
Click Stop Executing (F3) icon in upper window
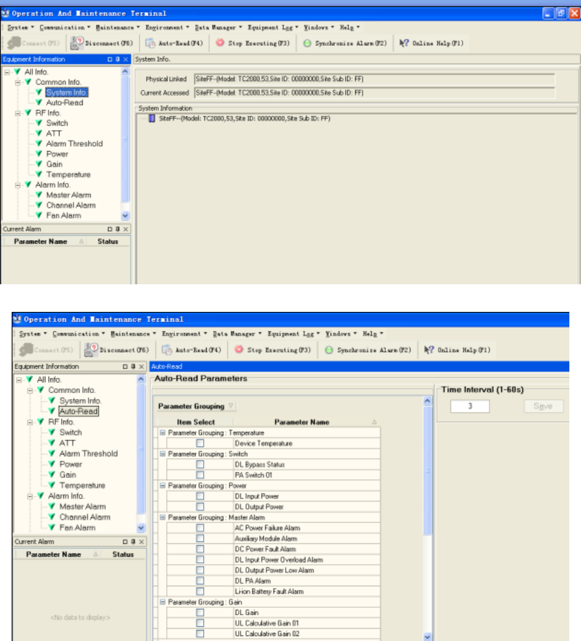(220, 42)
